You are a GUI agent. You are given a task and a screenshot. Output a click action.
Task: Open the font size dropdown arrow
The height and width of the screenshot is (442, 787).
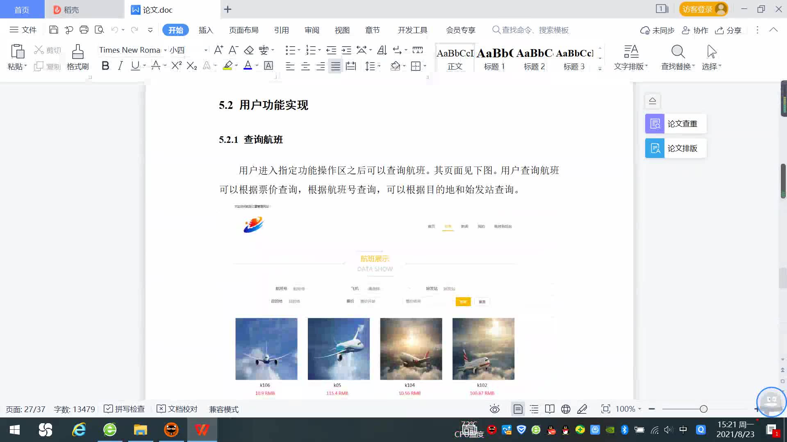[206, 50]
